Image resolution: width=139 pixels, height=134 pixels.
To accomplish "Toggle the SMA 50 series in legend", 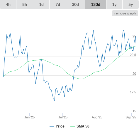I will 80,126.
